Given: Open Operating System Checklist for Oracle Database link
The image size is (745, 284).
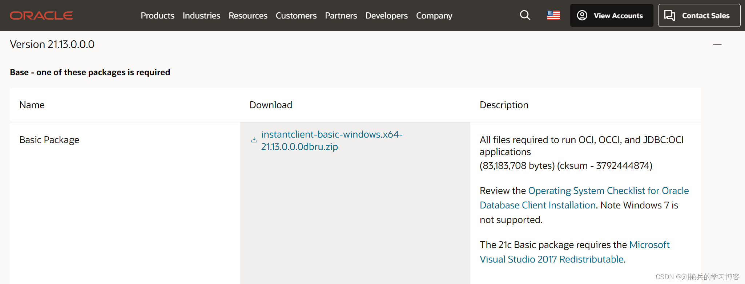Looking at the screenshot, I should (584, 198).
